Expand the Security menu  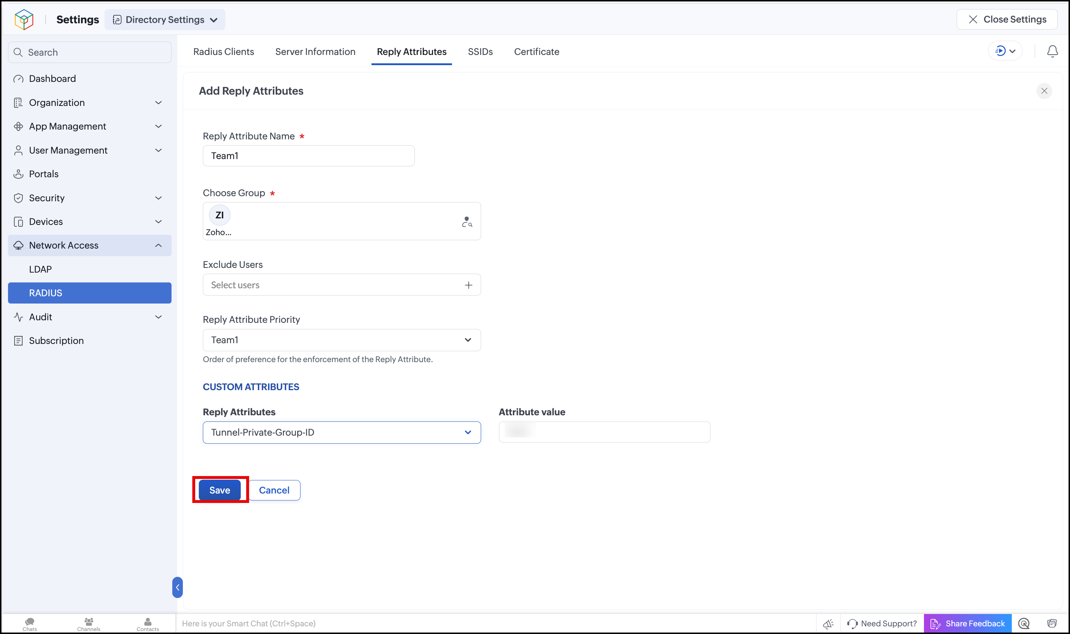[x=158, y=198]
